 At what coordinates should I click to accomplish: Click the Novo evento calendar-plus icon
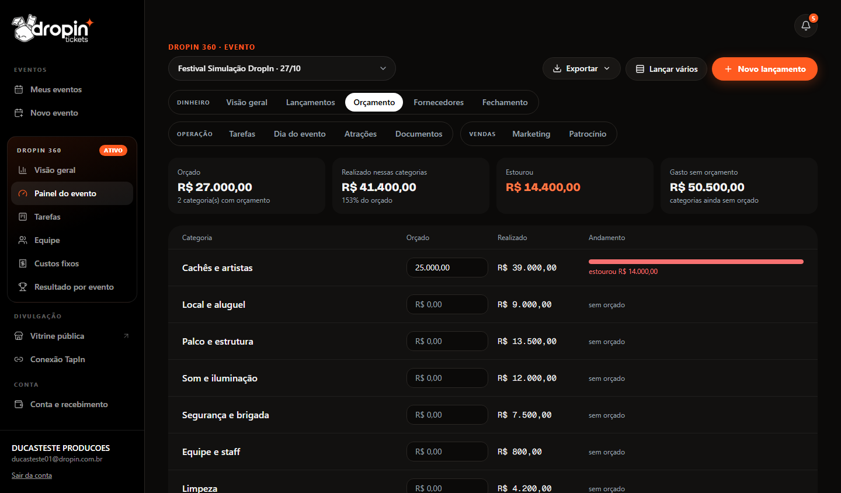pyautogui.click(x=19, y=113)
